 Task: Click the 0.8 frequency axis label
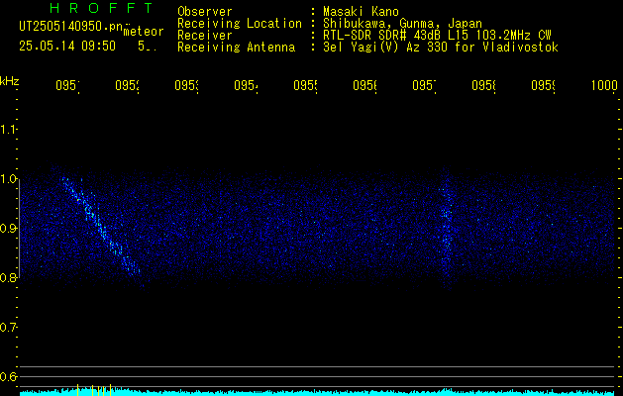coord(8,277)
